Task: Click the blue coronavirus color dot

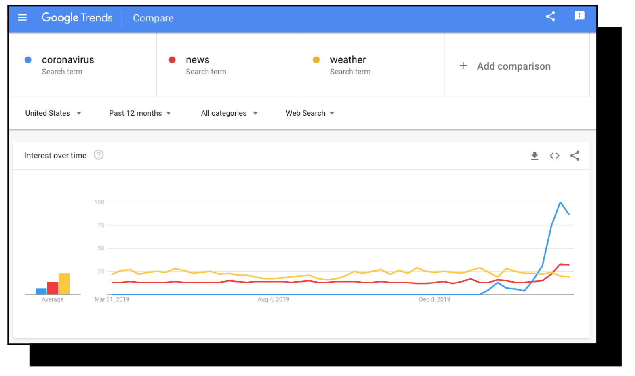Action: [28, 60]
